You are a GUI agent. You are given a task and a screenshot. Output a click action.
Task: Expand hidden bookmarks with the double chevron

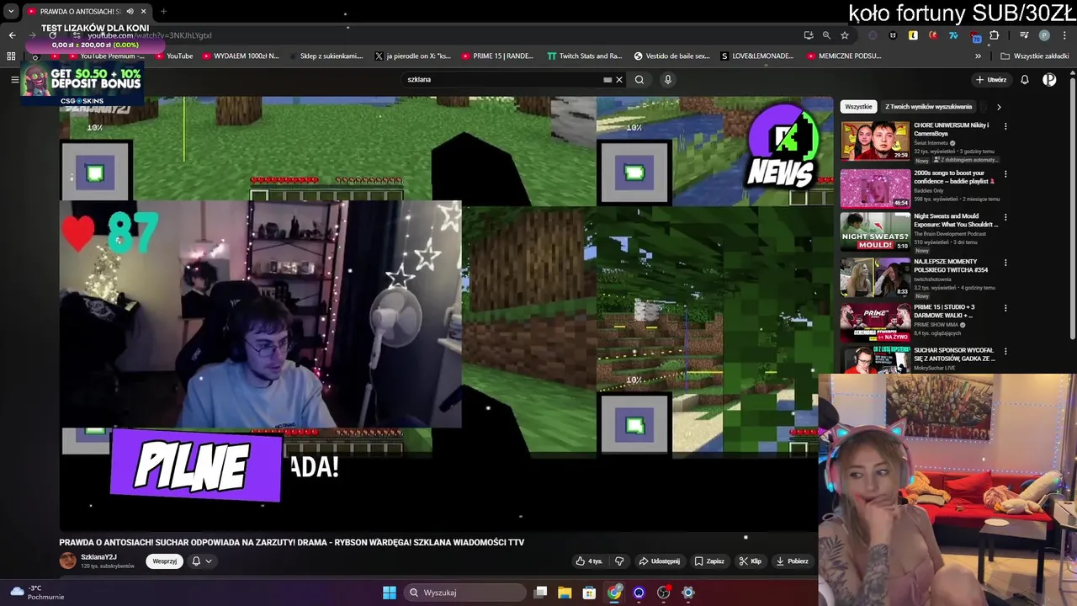(978, 56)
